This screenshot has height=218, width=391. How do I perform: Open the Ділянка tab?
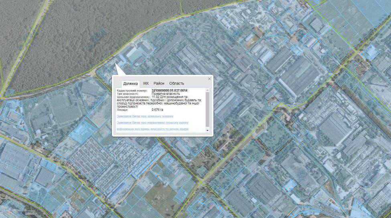130,84
